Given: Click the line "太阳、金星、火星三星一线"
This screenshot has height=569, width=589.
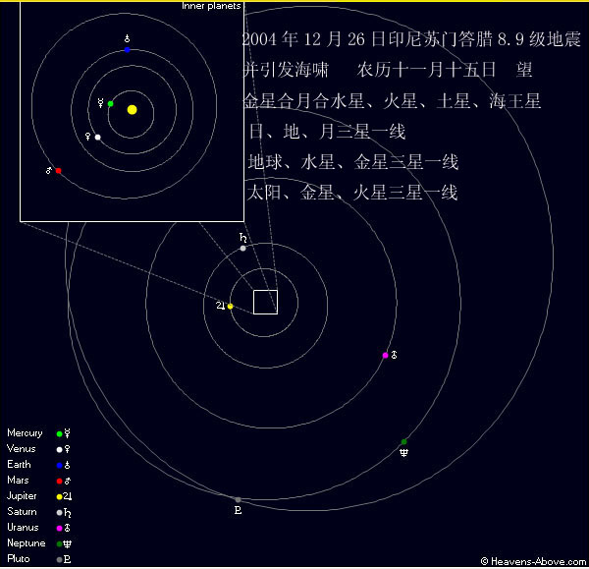Looking at the screenshot, I should (x=352, y=193).
